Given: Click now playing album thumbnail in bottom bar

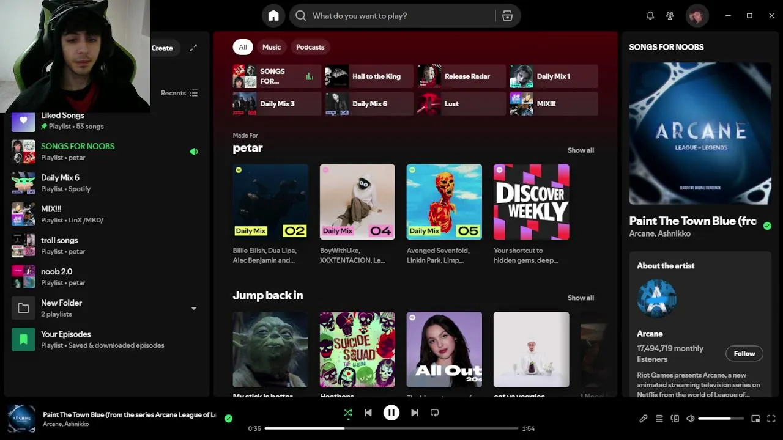Looking at the screenshot, I should pos(21,419).
